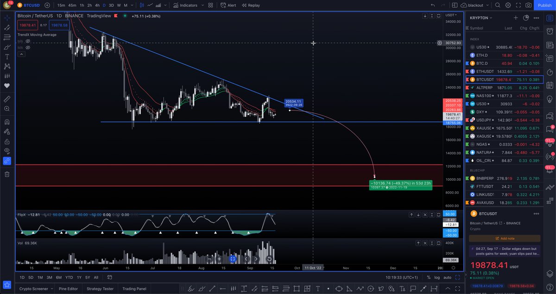Select the crosshair cursor tool

tap(7, 18)
